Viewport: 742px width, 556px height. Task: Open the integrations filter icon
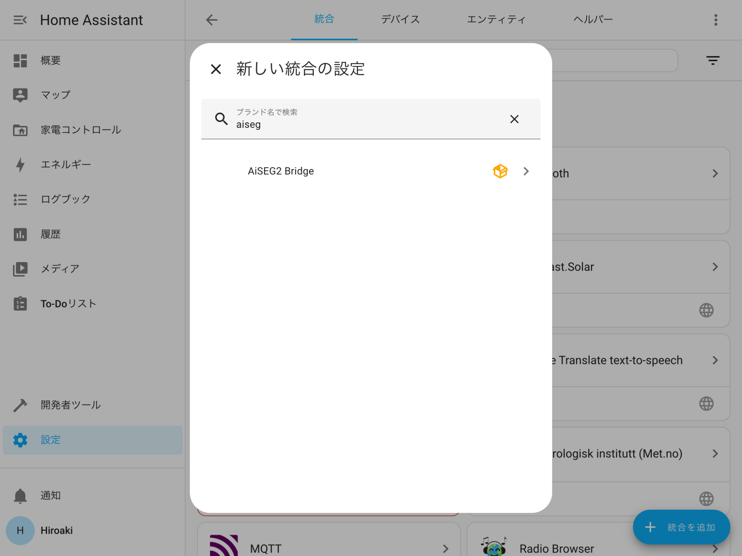pyautogui.click(x=713, y=60)
